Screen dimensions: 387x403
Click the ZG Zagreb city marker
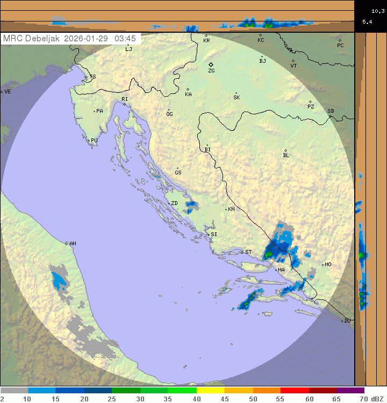(211, 64)
